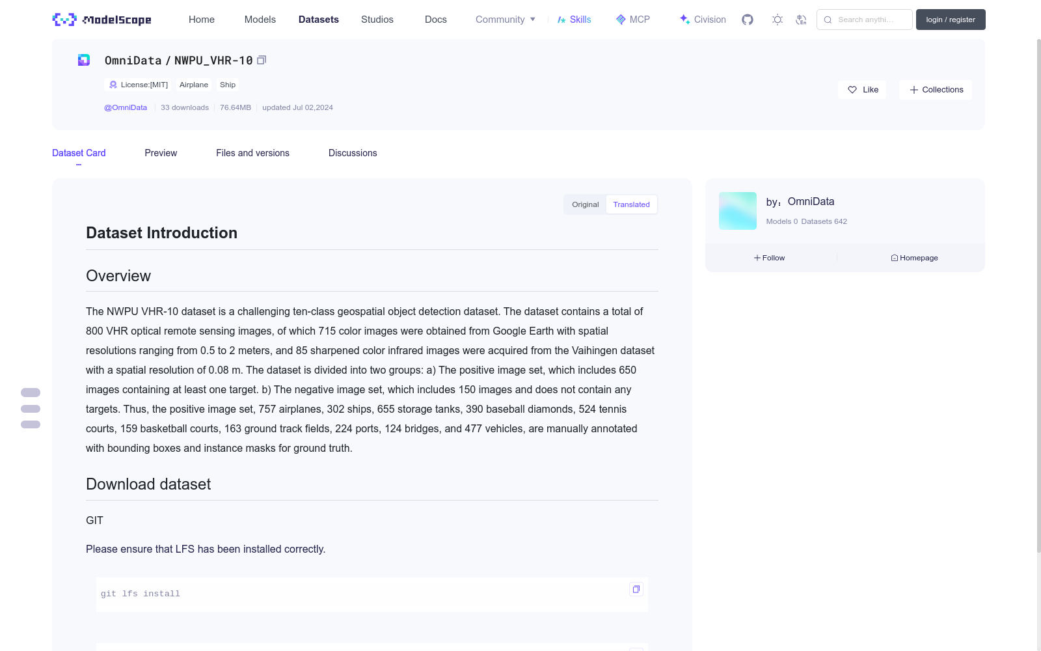This screenshot has height=651, width=1041.
Task: Expand the Community dropdown menu
Action: tap(506, 20)
